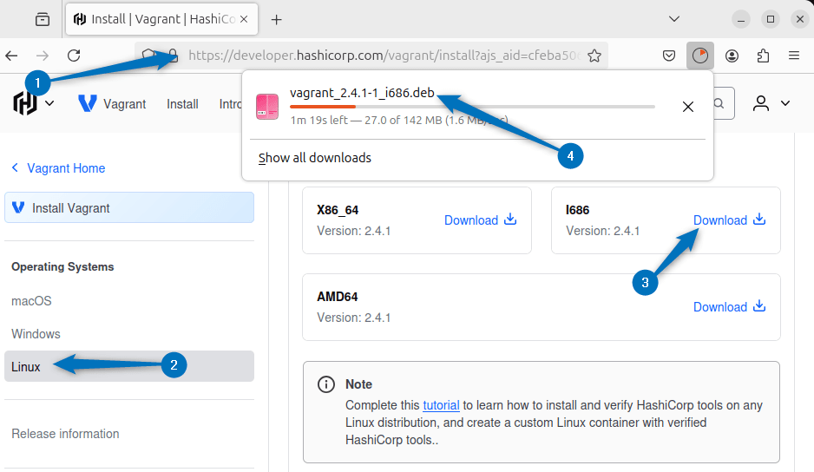814x472 pixels.
Task: Reload the current page
Action: click(x=74, y=56)
